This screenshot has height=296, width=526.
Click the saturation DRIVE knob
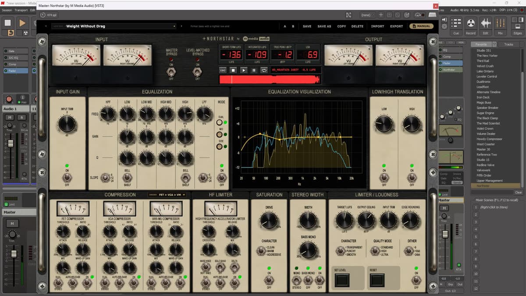click(x=269, y=221)
